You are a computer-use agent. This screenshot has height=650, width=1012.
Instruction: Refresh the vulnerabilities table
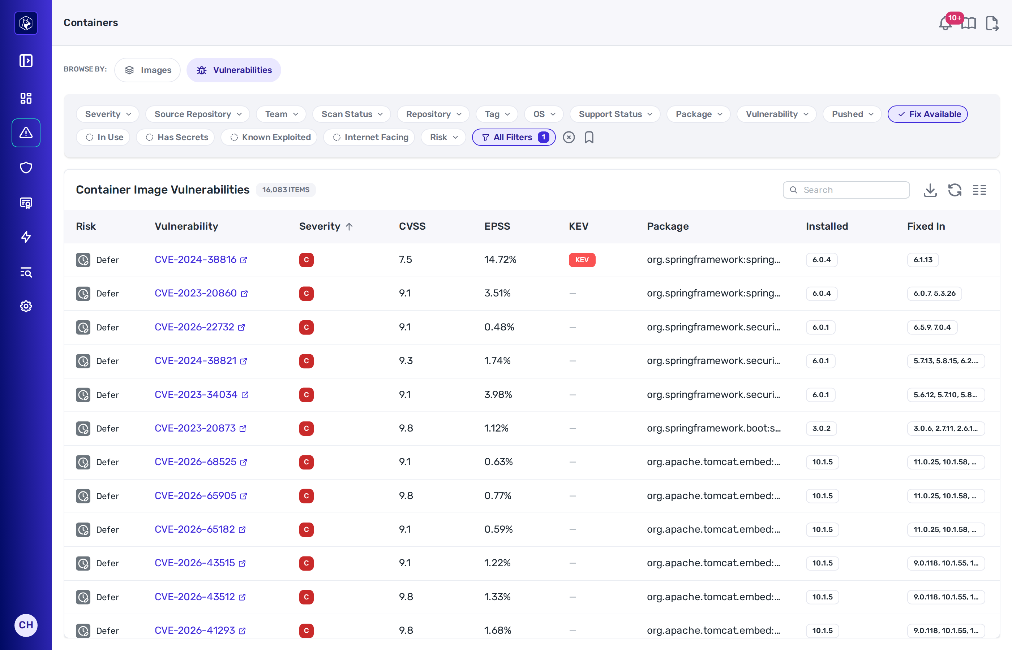955,190
